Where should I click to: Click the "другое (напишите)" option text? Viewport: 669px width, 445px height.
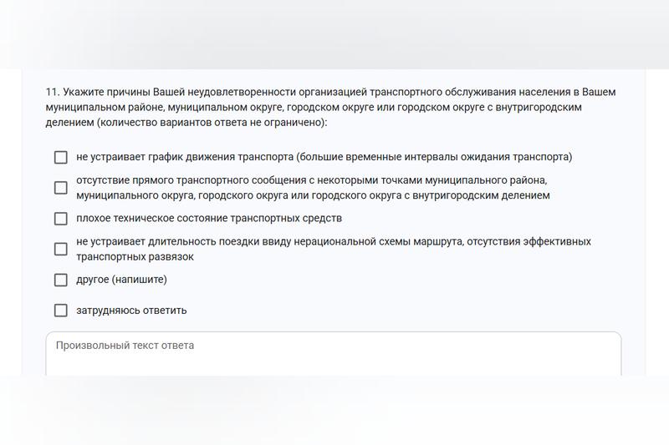coord(121,280)
